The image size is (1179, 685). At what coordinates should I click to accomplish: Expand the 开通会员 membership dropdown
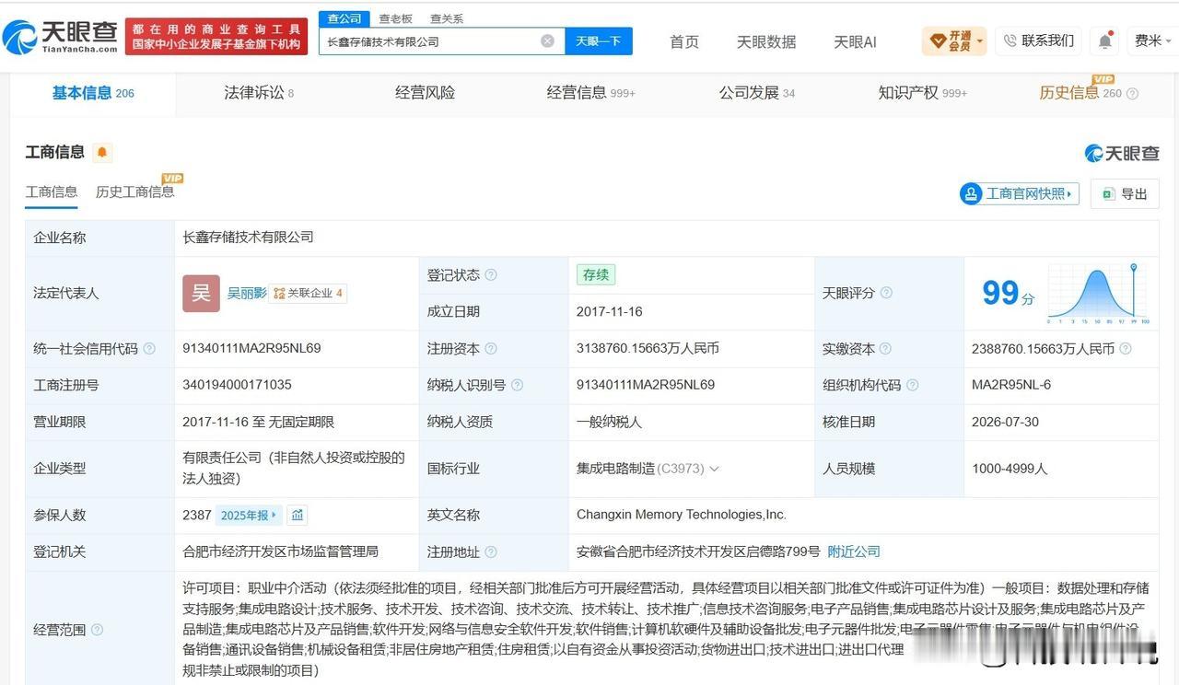[954, 41]
